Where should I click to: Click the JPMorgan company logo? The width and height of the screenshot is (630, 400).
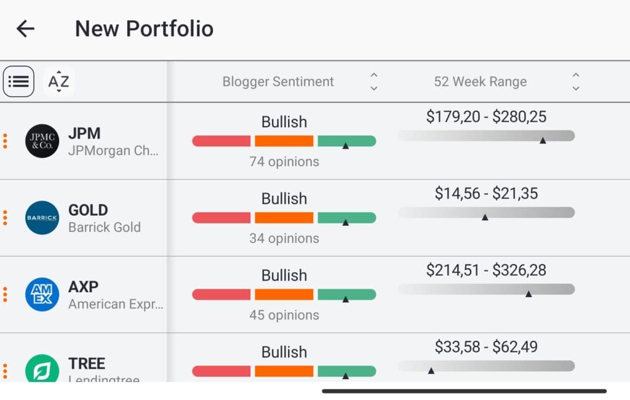click(41, 140)
